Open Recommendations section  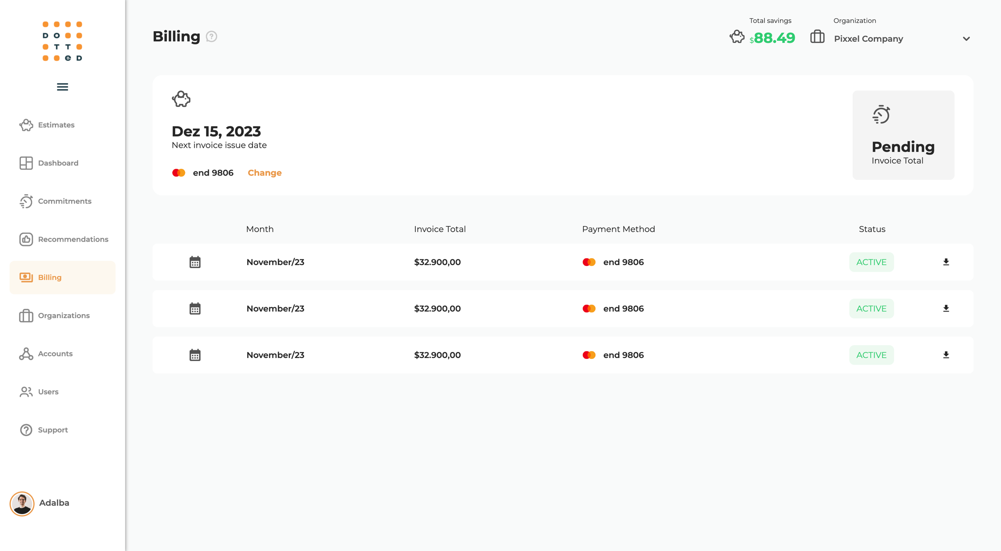73,239
